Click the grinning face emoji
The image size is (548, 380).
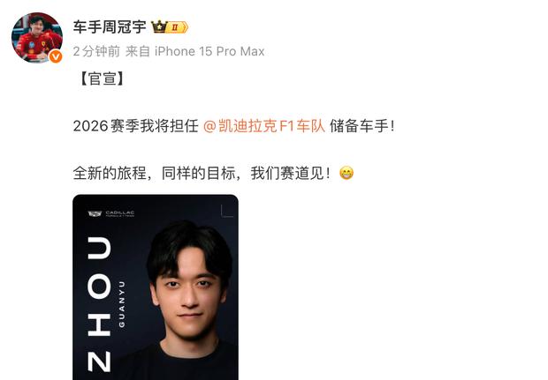[346, 173]
